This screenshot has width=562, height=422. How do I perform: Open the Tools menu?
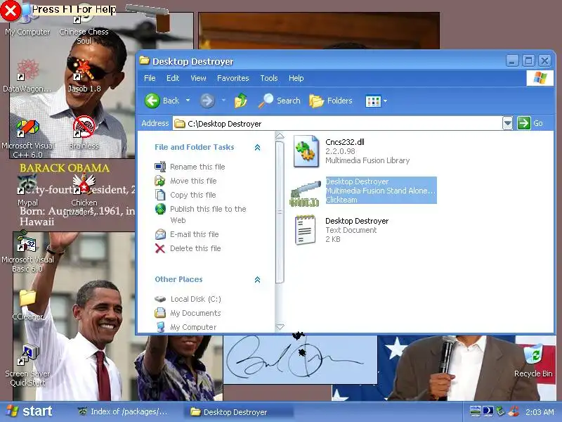(269, 78)
